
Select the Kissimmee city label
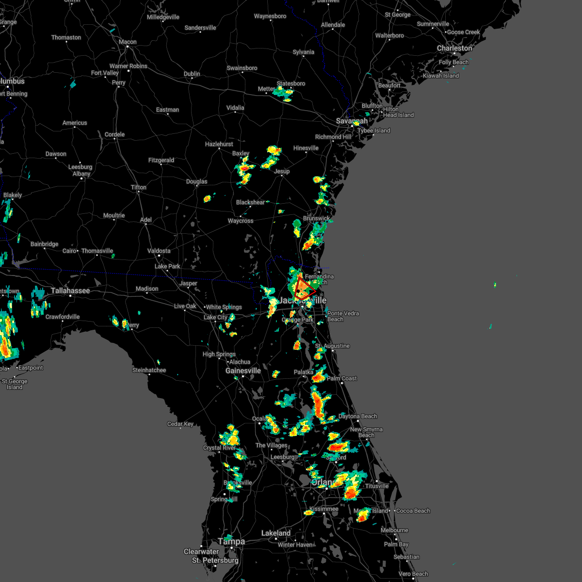pyautogui.click(x=324, y=509)
